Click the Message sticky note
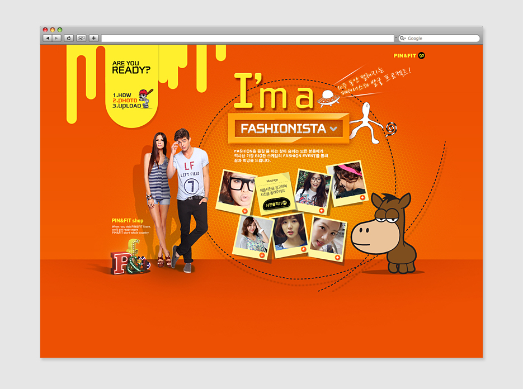This screenshot has height=389, width=523. tap(275, 193)
